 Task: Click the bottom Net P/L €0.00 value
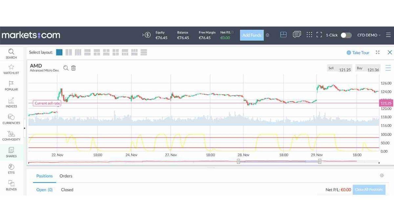click(346, 190)
